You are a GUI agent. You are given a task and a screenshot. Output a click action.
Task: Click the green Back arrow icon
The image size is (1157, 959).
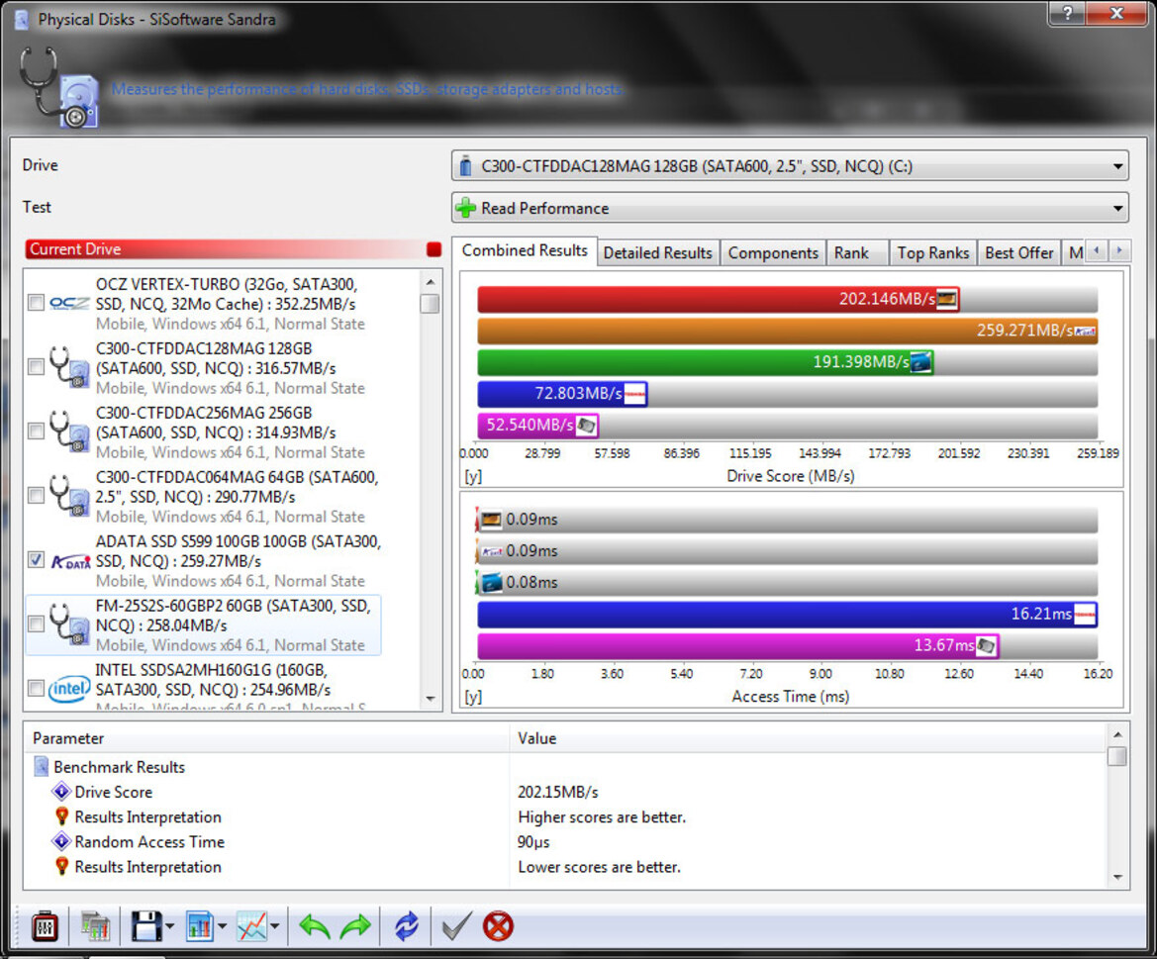click(x=315, y=925)
